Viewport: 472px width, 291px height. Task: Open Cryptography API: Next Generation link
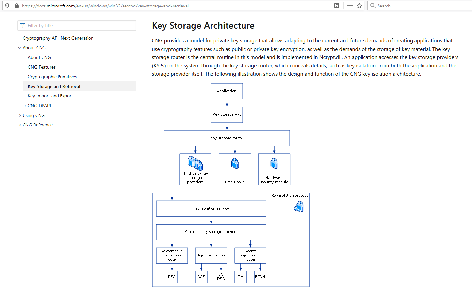point(58,38)
